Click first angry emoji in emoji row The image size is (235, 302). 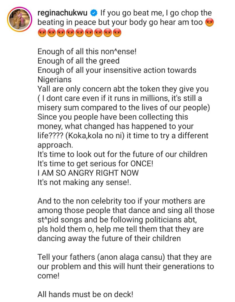click(x=42, y=32)
